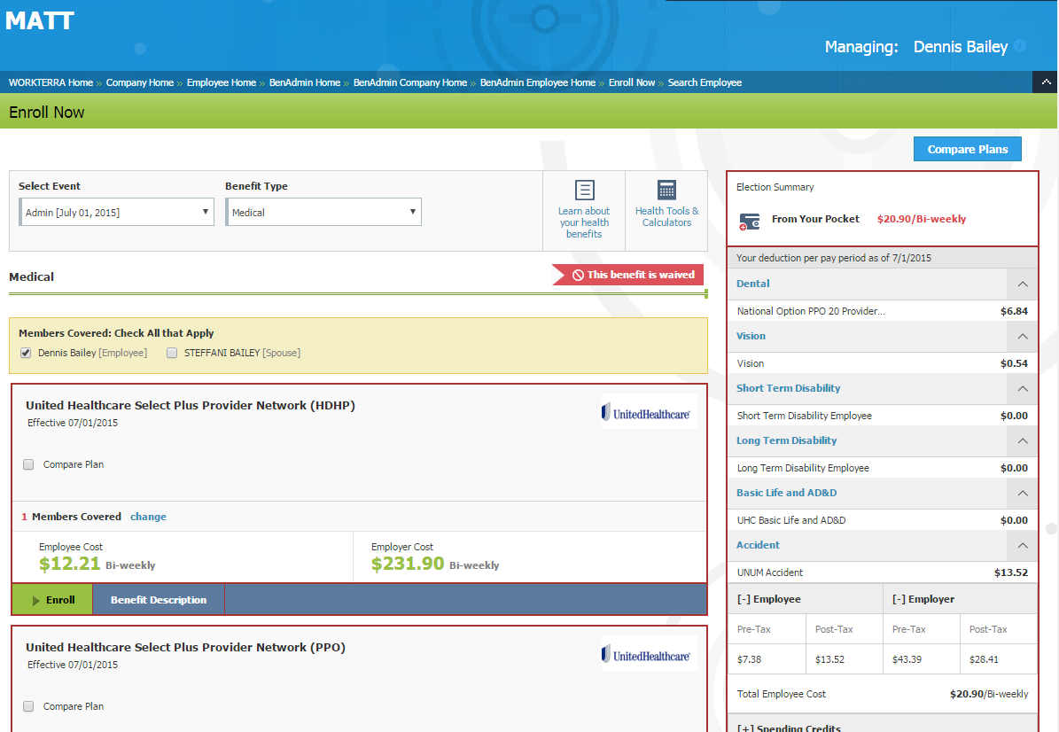This screenshot has height=732, width=1059.
Task: Open the Select Event dropdown
Action: pos(117,213)
